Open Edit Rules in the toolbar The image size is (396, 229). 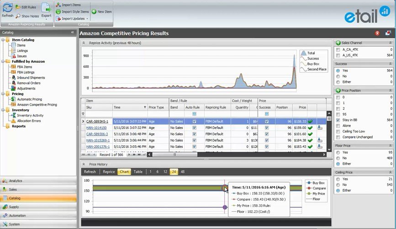26,7
